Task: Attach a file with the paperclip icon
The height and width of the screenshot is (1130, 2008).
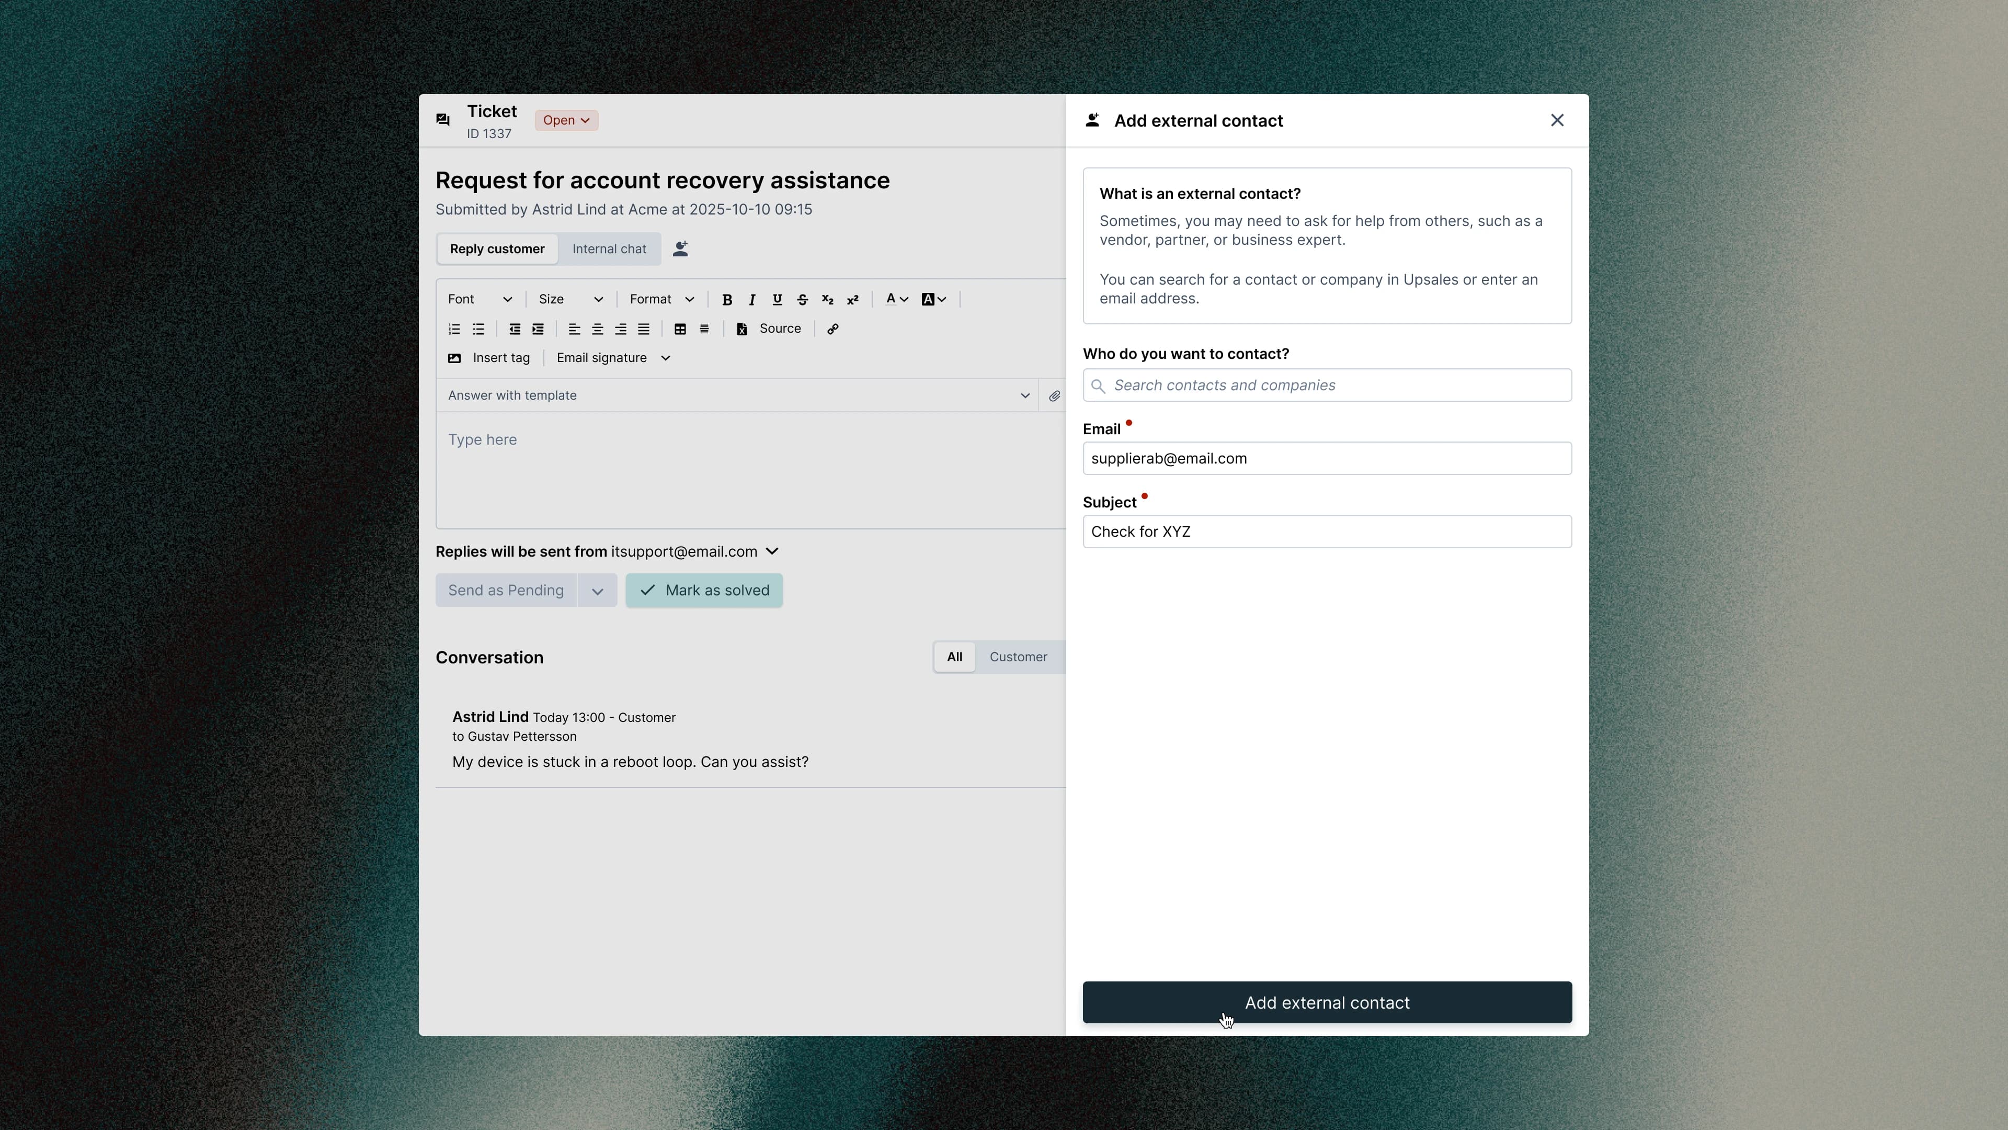Action: coord(1054,395)
